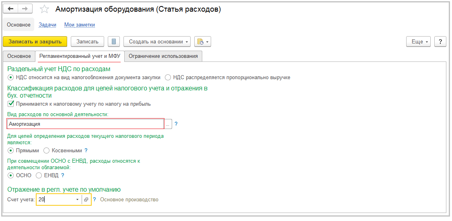This screenshot has height=221, width=452.
Task: Choose the ЕНВД radio option
Action: [x=39, y=175]
